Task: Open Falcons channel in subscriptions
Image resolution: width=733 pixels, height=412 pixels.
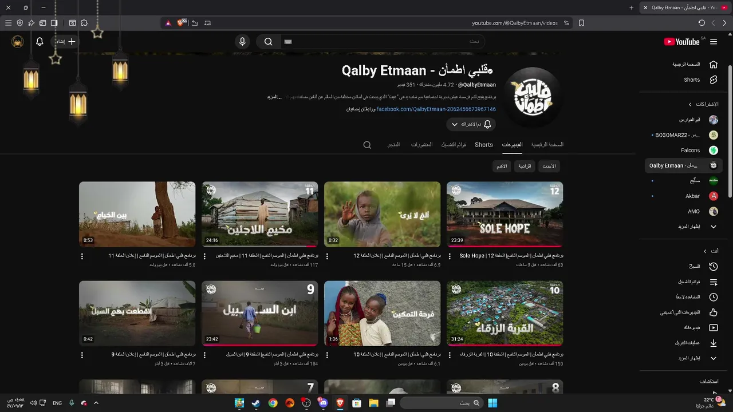Action: click(x=685, y=150)
